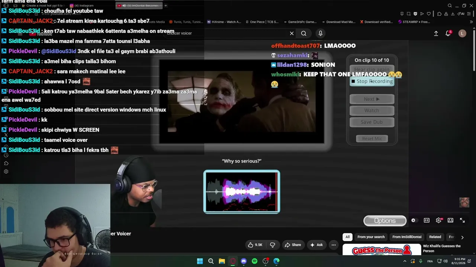The height and width of the screenshot is (267, 476).
Task: Click the Ask button below video
Action: point(316,245)
